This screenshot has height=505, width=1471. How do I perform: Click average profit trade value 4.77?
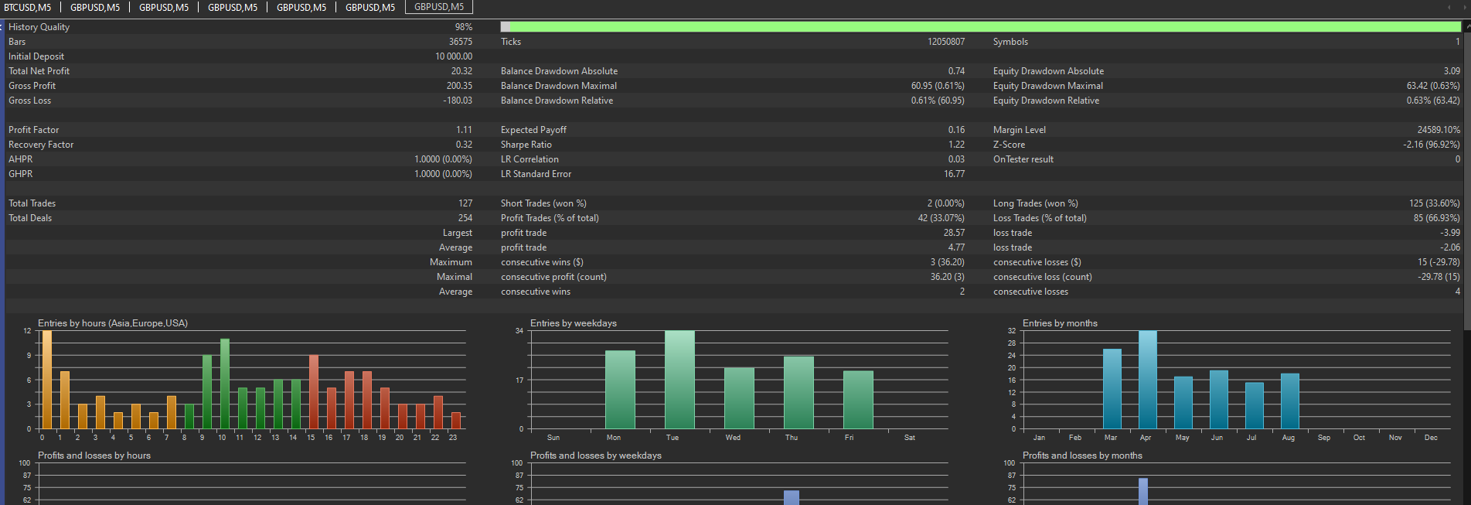[956, 247]
